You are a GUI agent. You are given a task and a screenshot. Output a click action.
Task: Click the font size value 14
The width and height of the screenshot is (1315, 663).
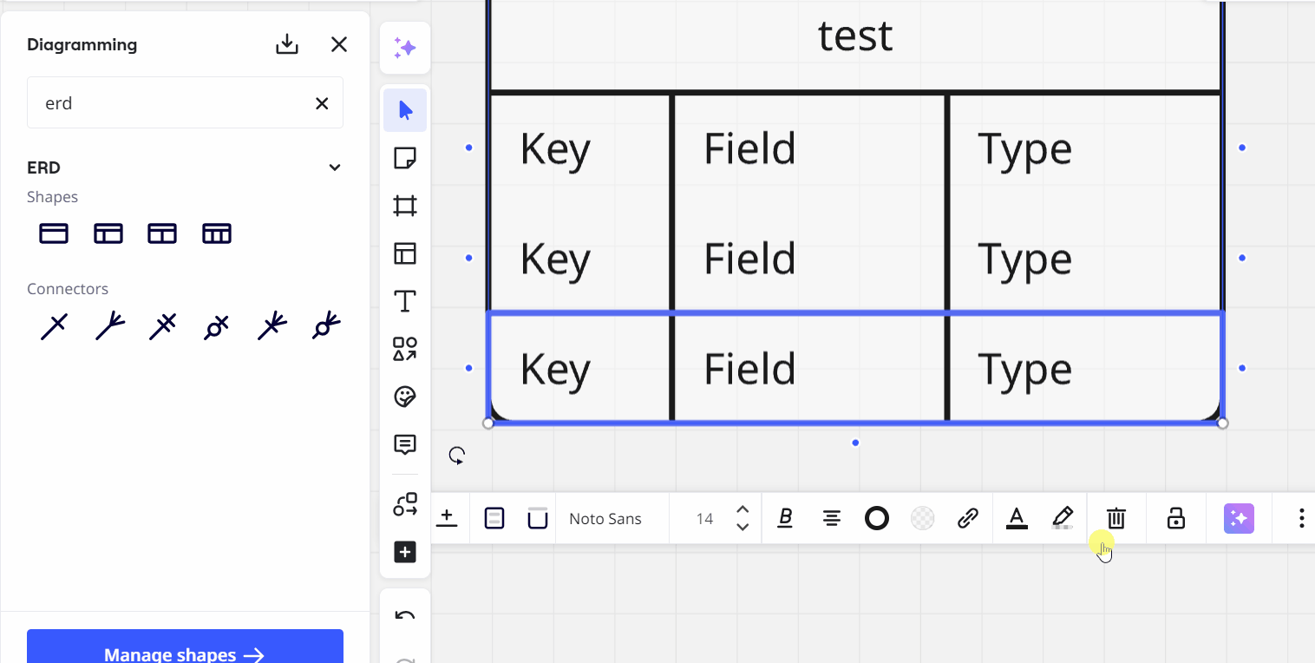704,519
